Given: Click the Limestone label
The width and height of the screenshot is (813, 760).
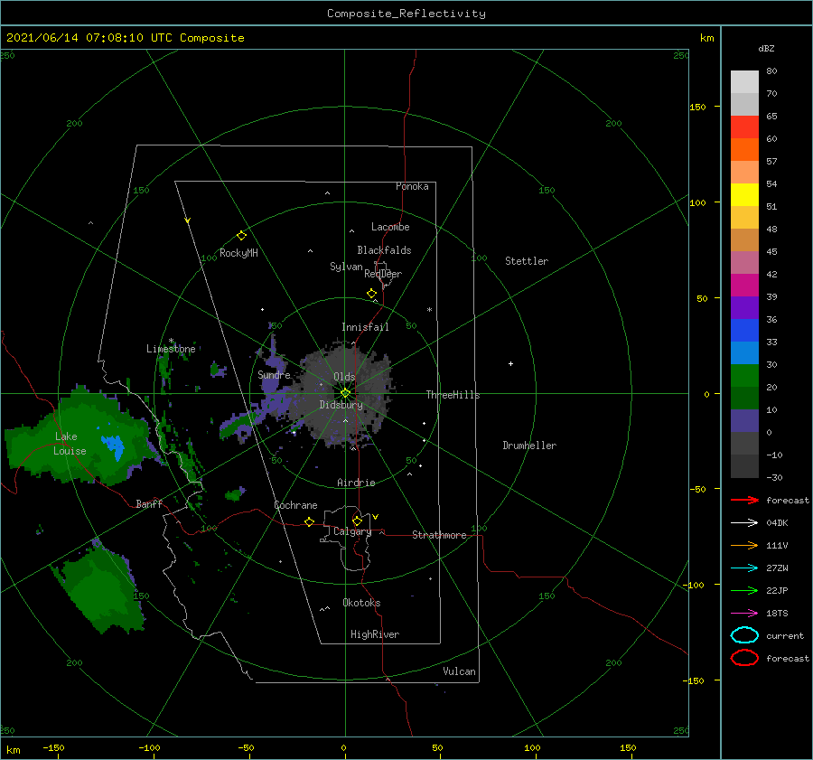Looking at the screenshot, I should [x=171, y=349].
